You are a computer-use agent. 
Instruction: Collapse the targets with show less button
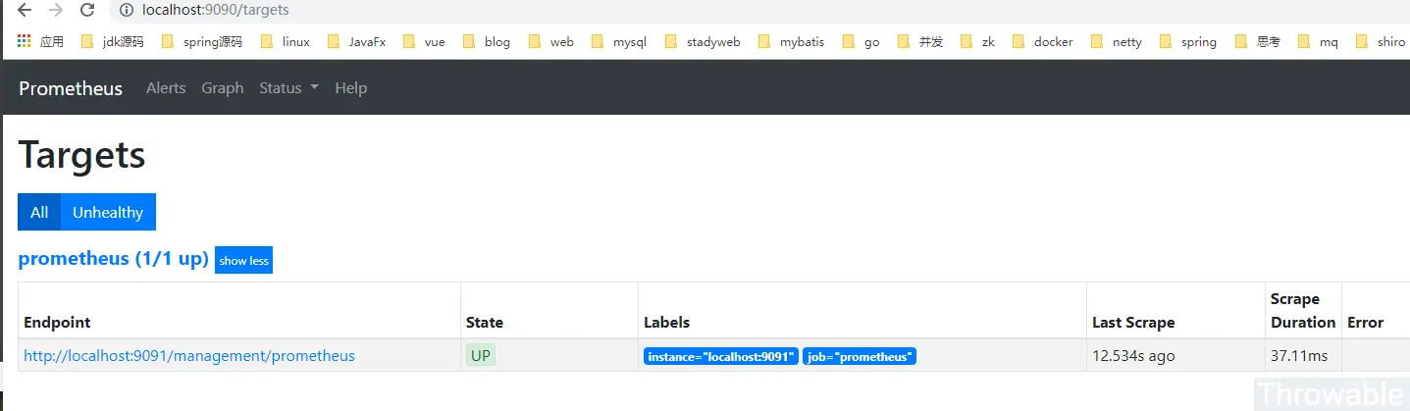click(x=243, y=260)
